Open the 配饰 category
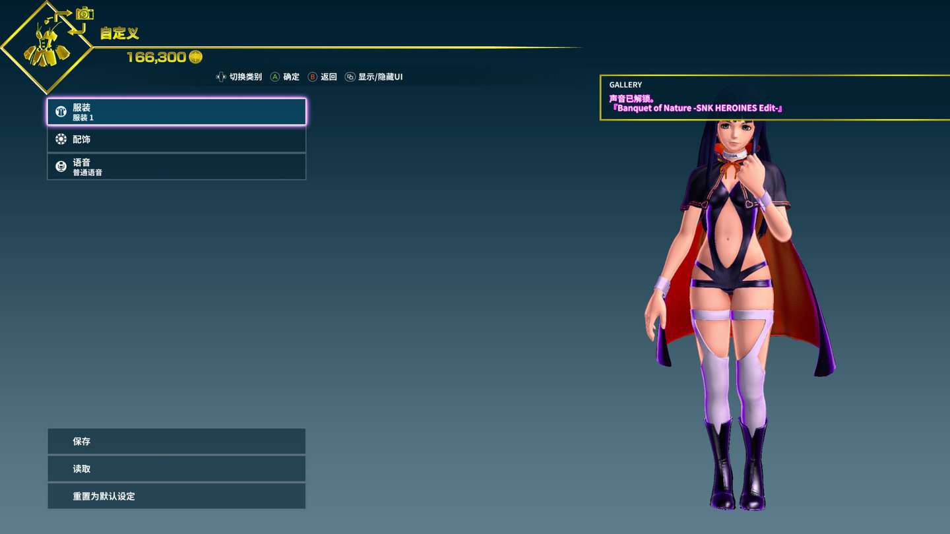 coord(177,139)
